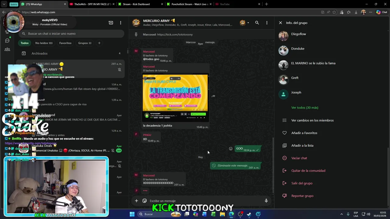Open File Explorer in taskbar
Image resolution: width=390 pixels, height=219 pixels.
(222, 214)
